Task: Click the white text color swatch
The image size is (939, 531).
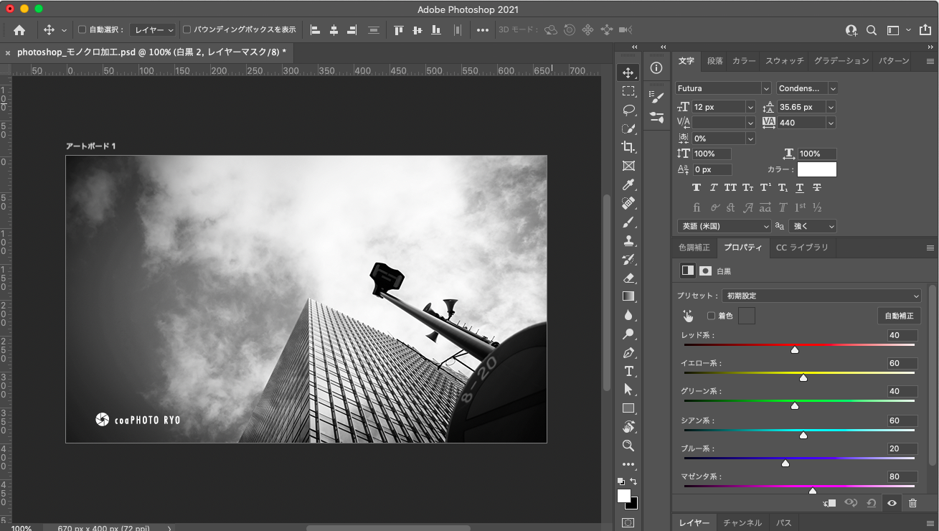Action: point(816,169)
